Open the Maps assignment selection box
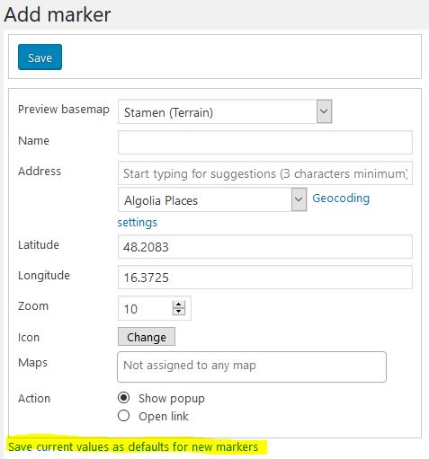The width and height of the screenshot is (429, 459). (x=252, y=367)
